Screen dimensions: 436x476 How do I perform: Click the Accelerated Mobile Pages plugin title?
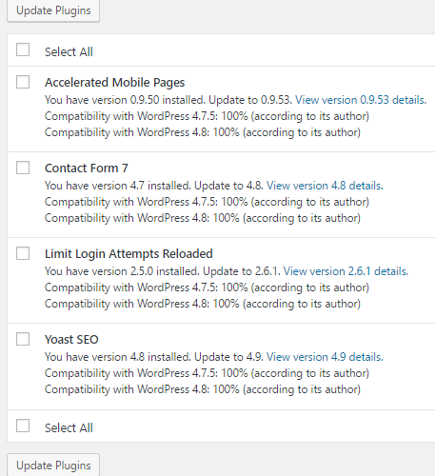pos(114,83)
